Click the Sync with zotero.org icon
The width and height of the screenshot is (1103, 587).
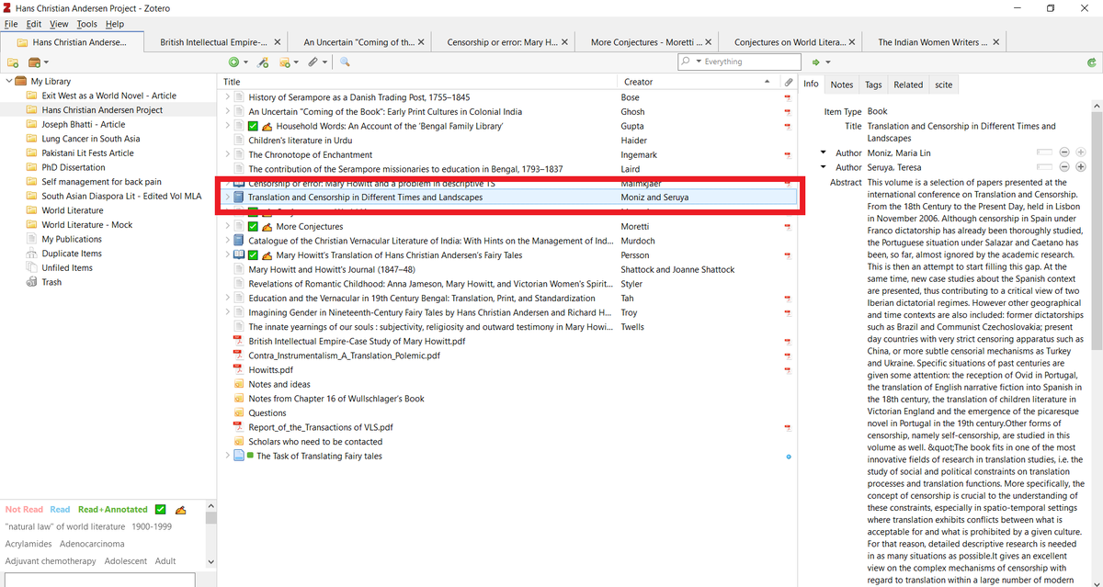tap(1091, 62)
